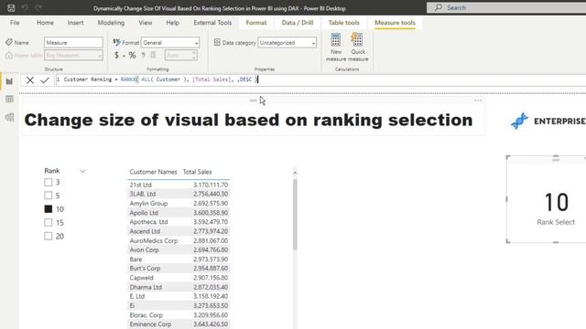
Task: Click the currency dollar format icon
Action: (116, 55)
